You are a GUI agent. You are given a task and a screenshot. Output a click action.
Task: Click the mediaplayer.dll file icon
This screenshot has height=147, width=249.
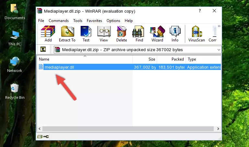coord(41,67)
